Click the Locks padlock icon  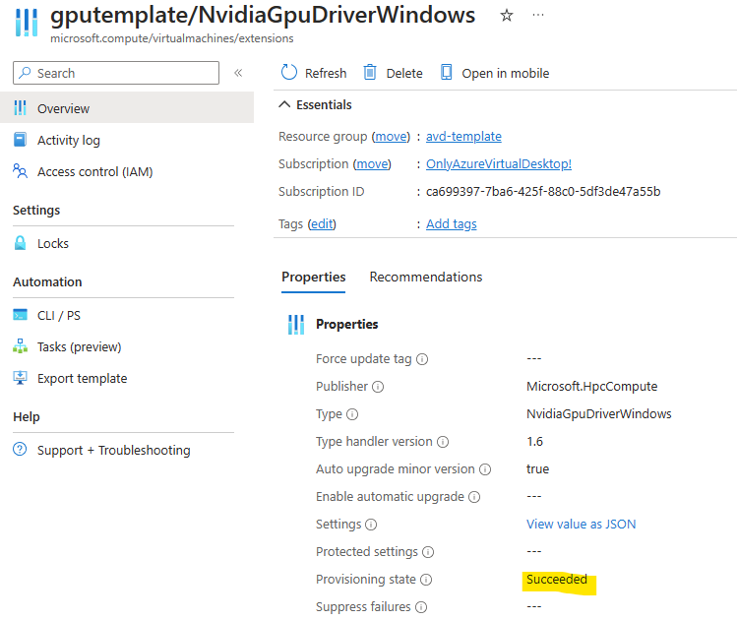tap(20, 243)
